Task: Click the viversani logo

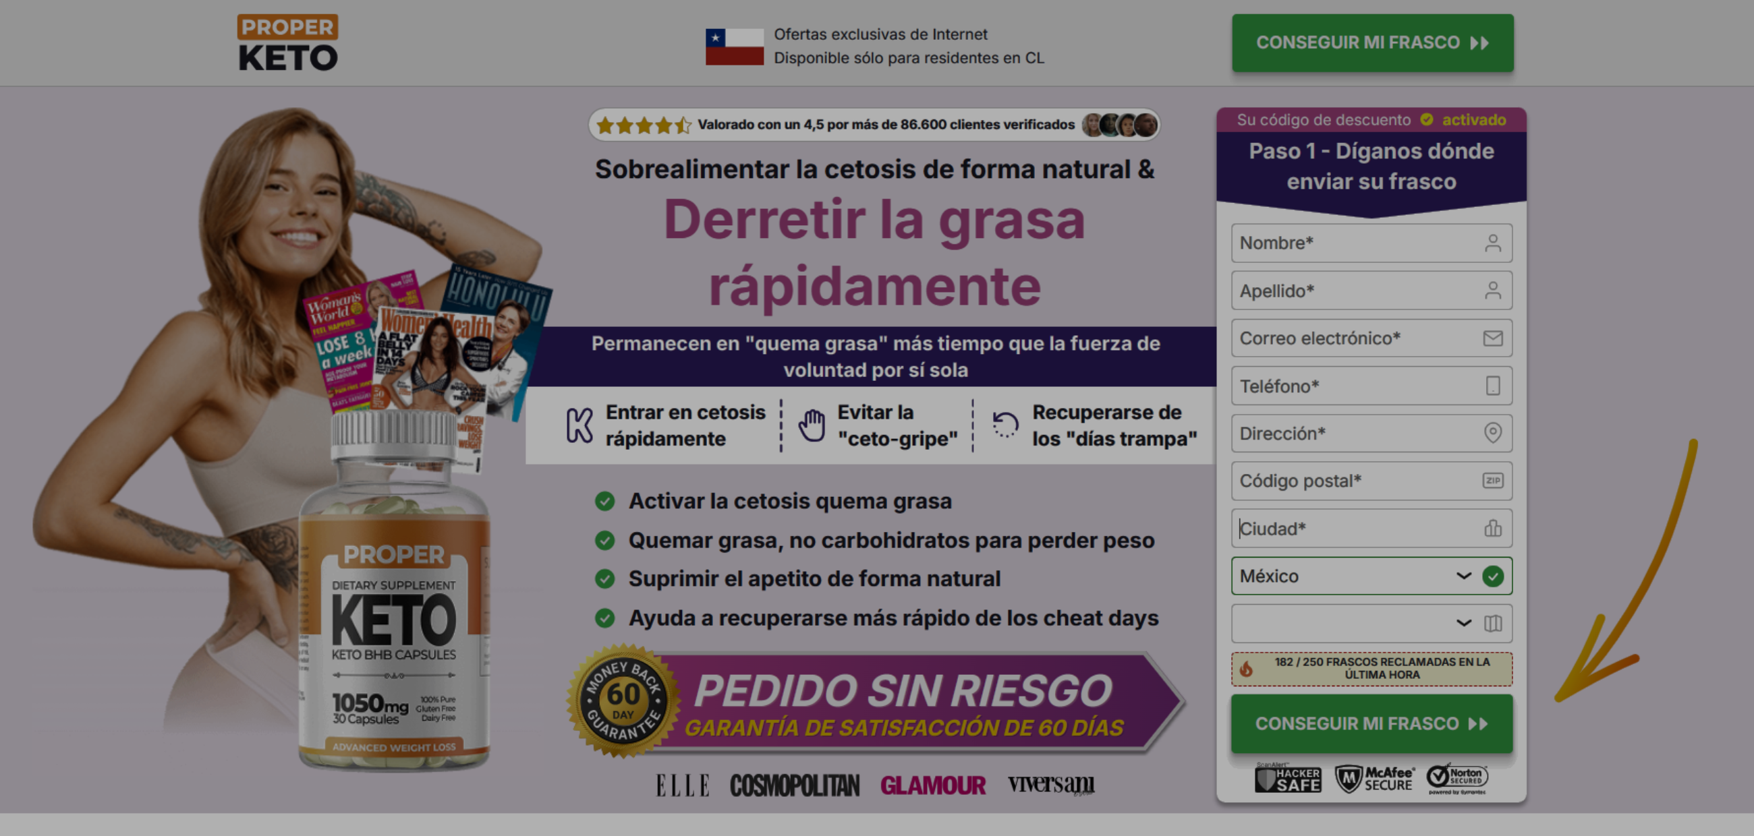Action: pos(1051,784)
